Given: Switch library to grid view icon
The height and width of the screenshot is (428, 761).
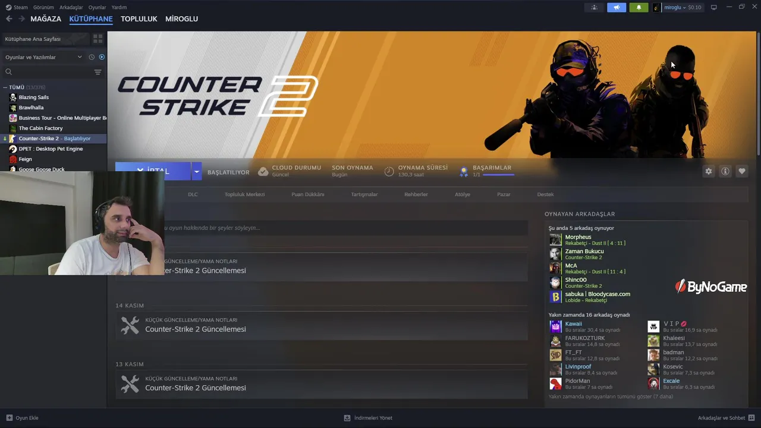Looking at the screenshot, I should [98, 39].
